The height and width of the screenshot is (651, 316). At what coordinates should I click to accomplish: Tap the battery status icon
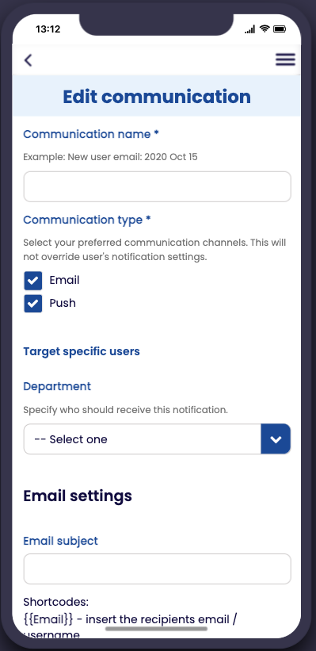[280, 29]
